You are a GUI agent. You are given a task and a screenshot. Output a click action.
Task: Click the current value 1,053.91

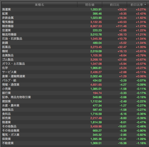point(96,9)
